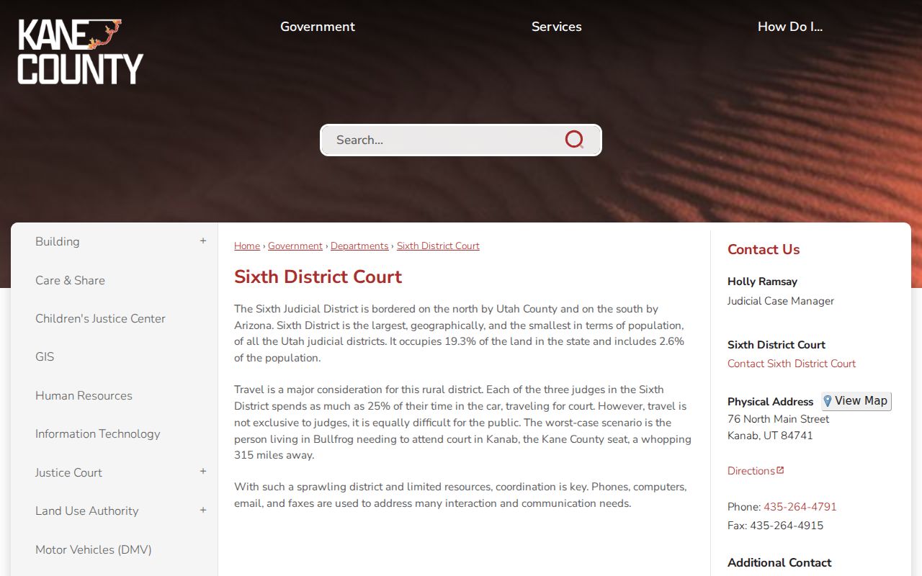Open GIS department page

pos(45,356)
